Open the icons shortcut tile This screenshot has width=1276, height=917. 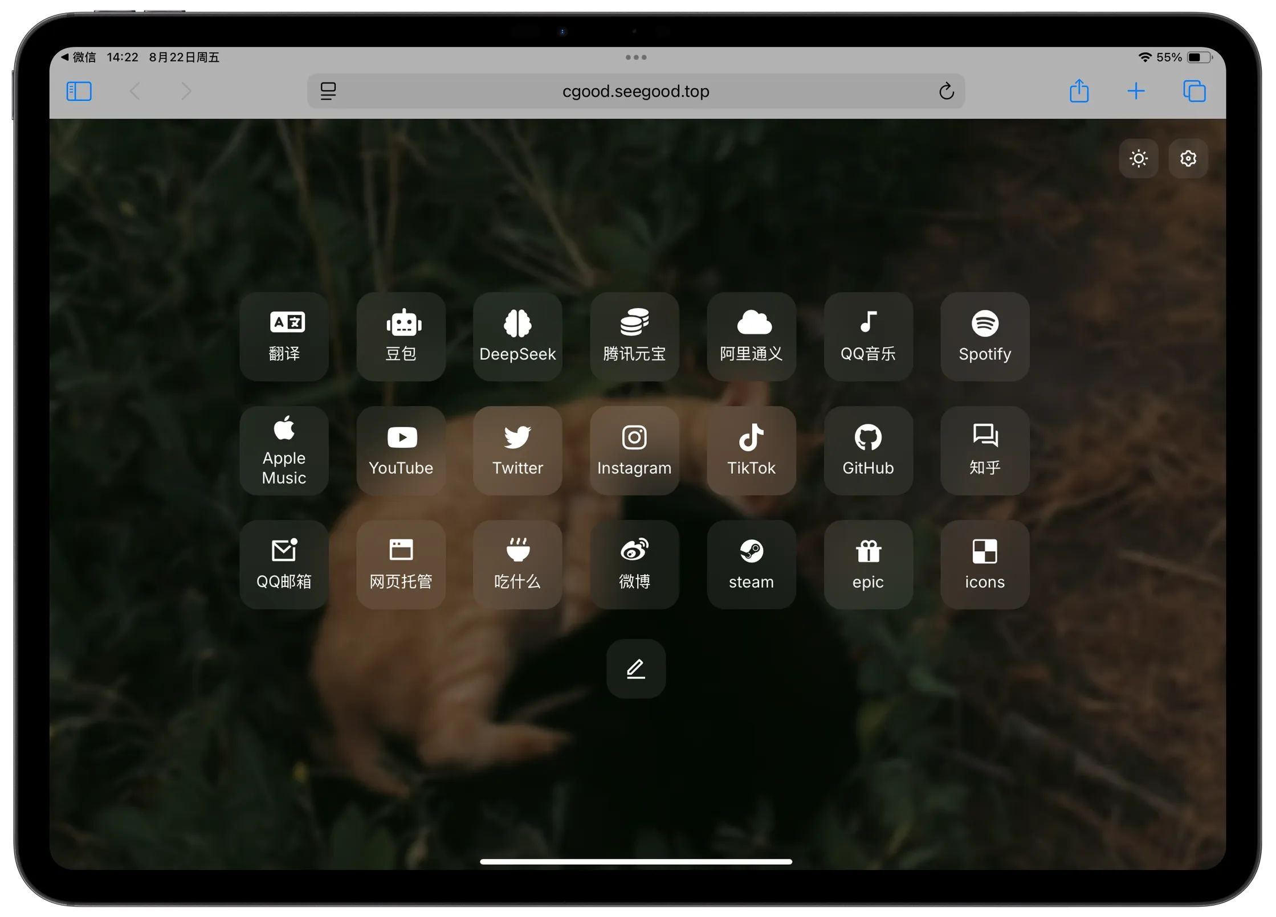(985, 564)
